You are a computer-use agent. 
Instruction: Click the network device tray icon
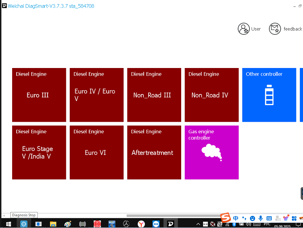click(241, 224)
